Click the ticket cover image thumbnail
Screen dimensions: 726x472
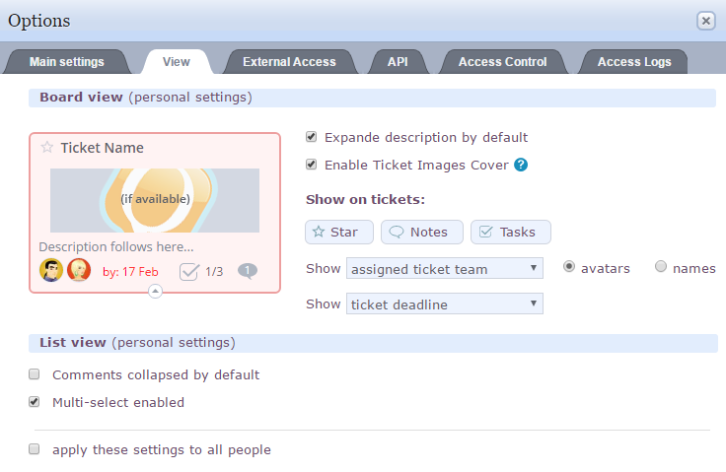point(155,200)
